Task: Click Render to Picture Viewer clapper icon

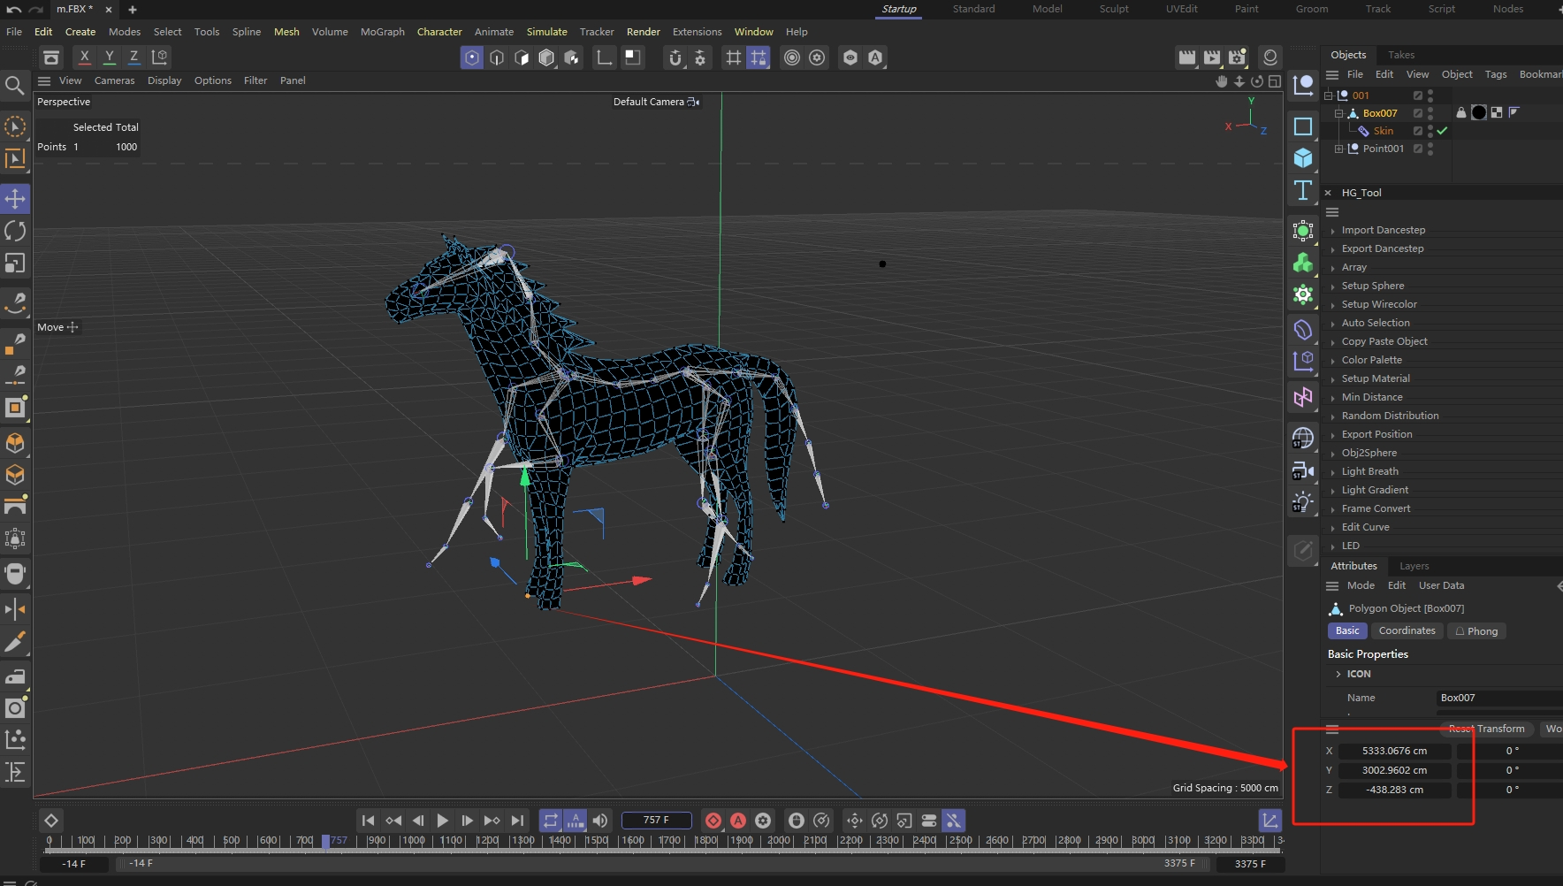Action: 1212,57
